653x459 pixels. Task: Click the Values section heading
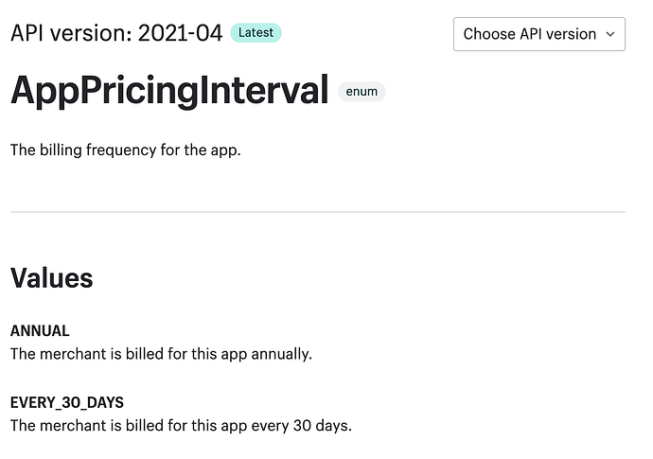coord(52,278)
